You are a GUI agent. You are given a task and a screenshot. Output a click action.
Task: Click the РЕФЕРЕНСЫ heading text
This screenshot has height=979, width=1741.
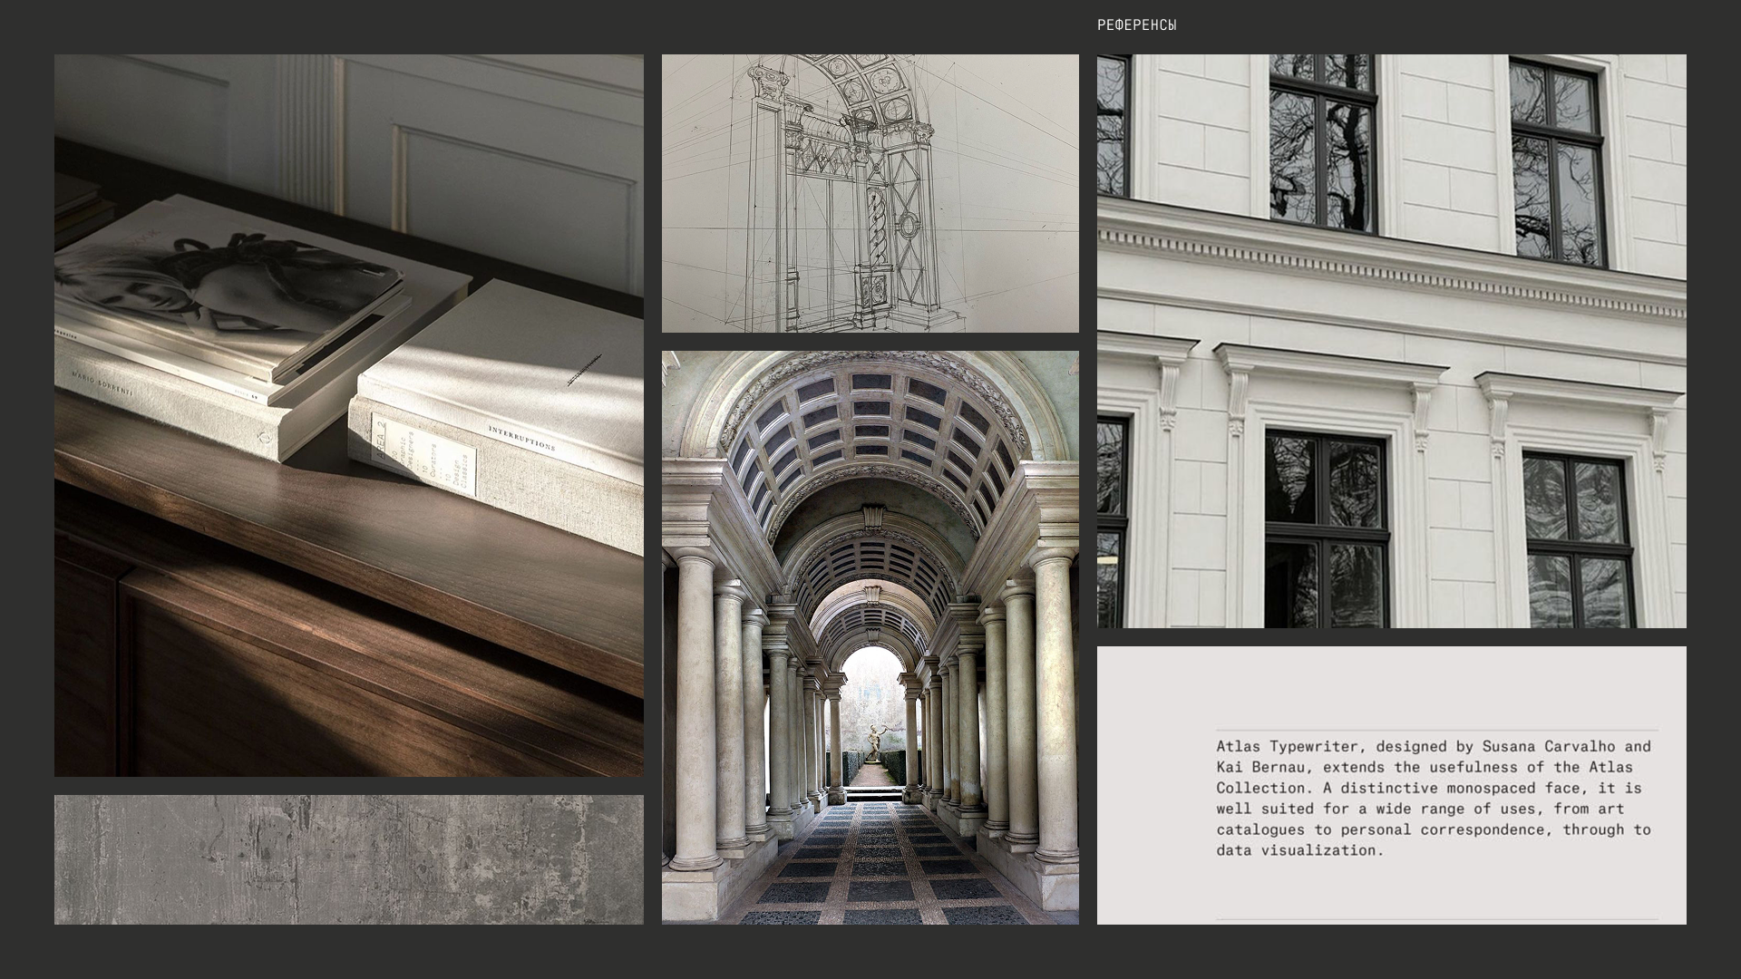[1136, 25]
